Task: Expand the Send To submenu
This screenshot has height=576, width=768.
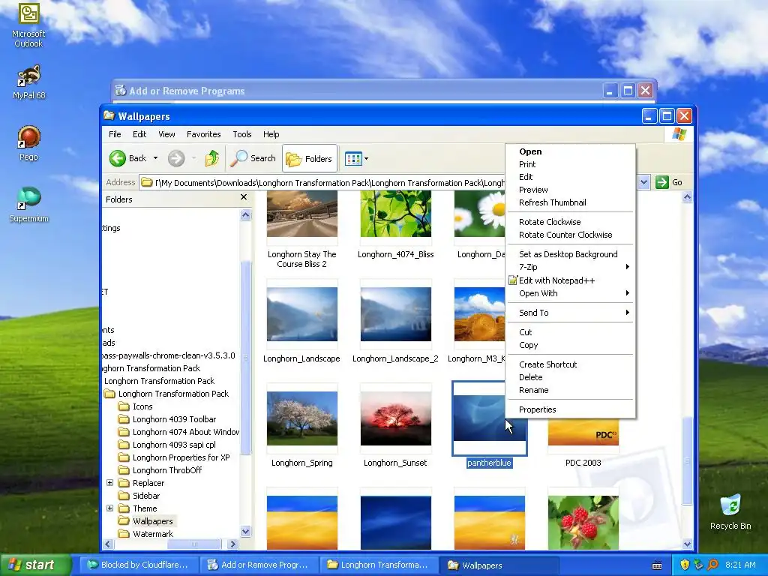Action: (x=571, y=313)
